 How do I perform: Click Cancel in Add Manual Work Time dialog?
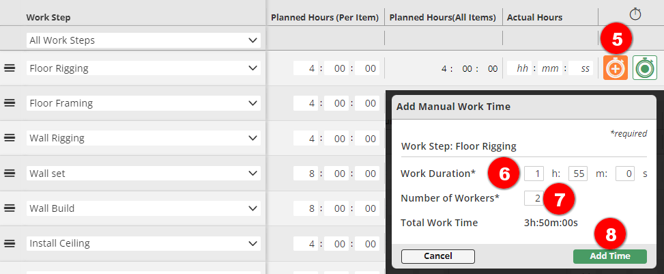(x=437, y=256)
